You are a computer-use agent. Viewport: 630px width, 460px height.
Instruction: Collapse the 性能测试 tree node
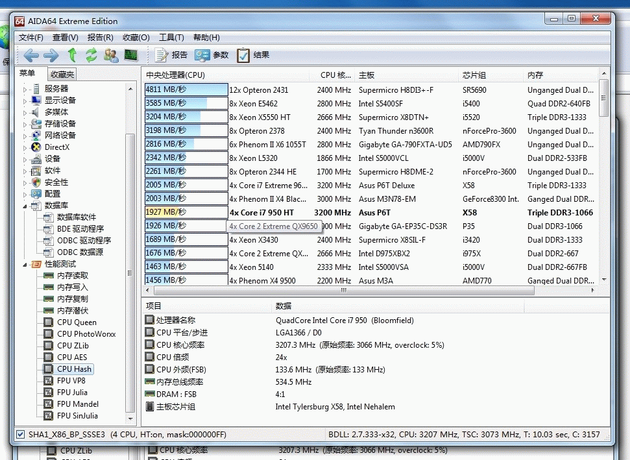26,264
